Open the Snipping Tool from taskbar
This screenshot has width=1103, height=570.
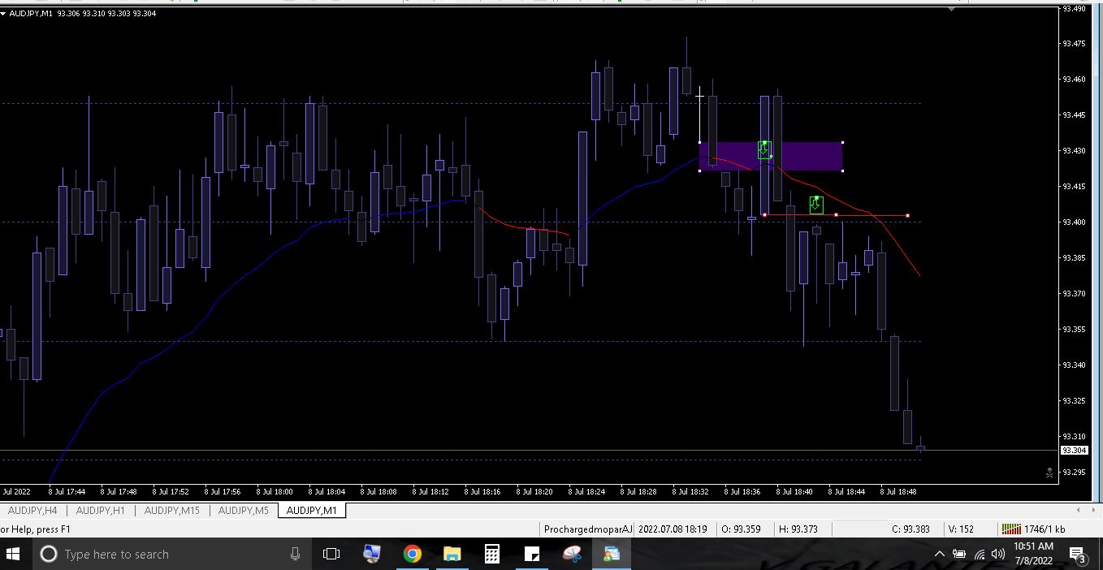pos(572,554)
